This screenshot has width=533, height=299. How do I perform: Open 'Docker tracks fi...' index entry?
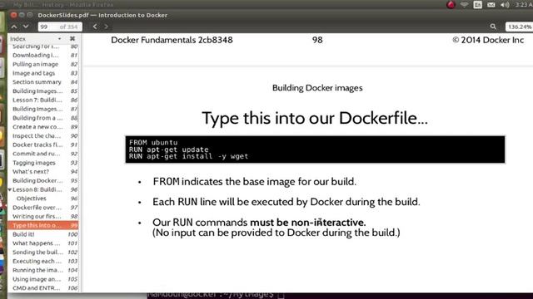[44, 145]
